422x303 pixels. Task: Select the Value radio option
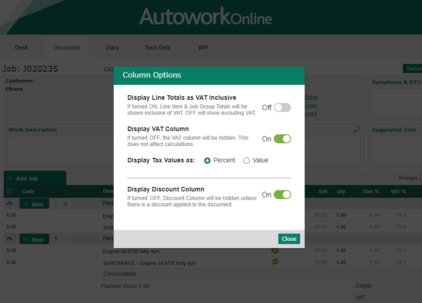(x=246, y=161)
